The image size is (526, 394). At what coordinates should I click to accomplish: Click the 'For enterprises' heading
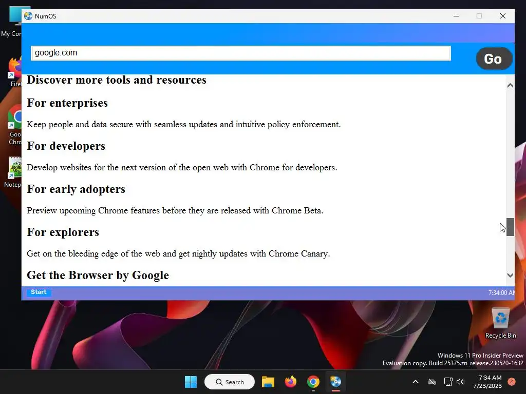[x=67, y=103]
